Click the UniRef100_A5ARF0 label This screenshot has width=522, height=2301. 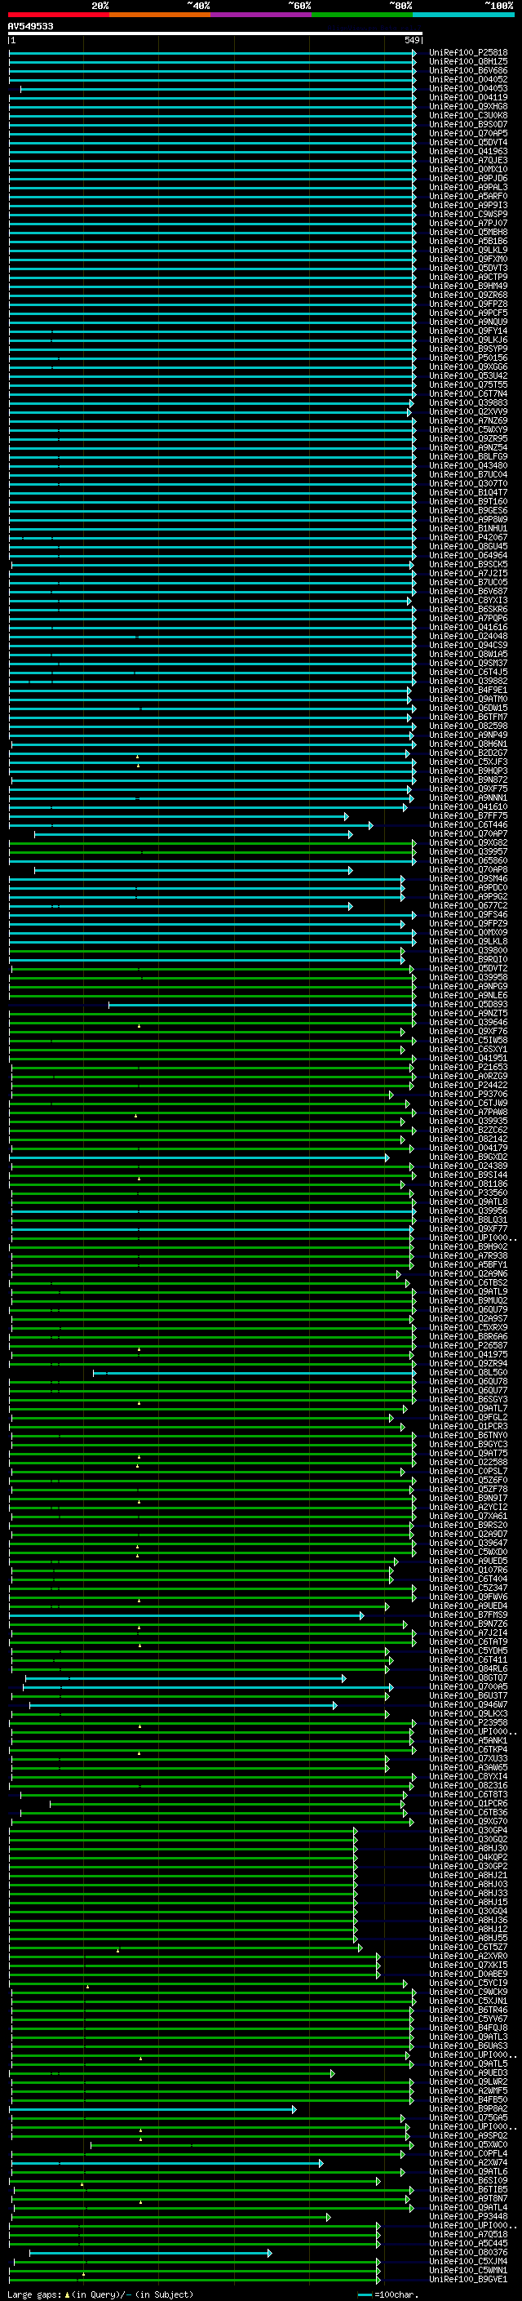click(x=468, y=196)
